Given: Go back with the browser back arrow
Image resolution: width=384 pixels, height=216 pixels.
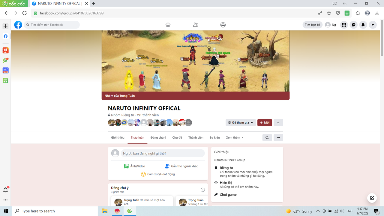Looking at the screenshot, I should [7, 13].
